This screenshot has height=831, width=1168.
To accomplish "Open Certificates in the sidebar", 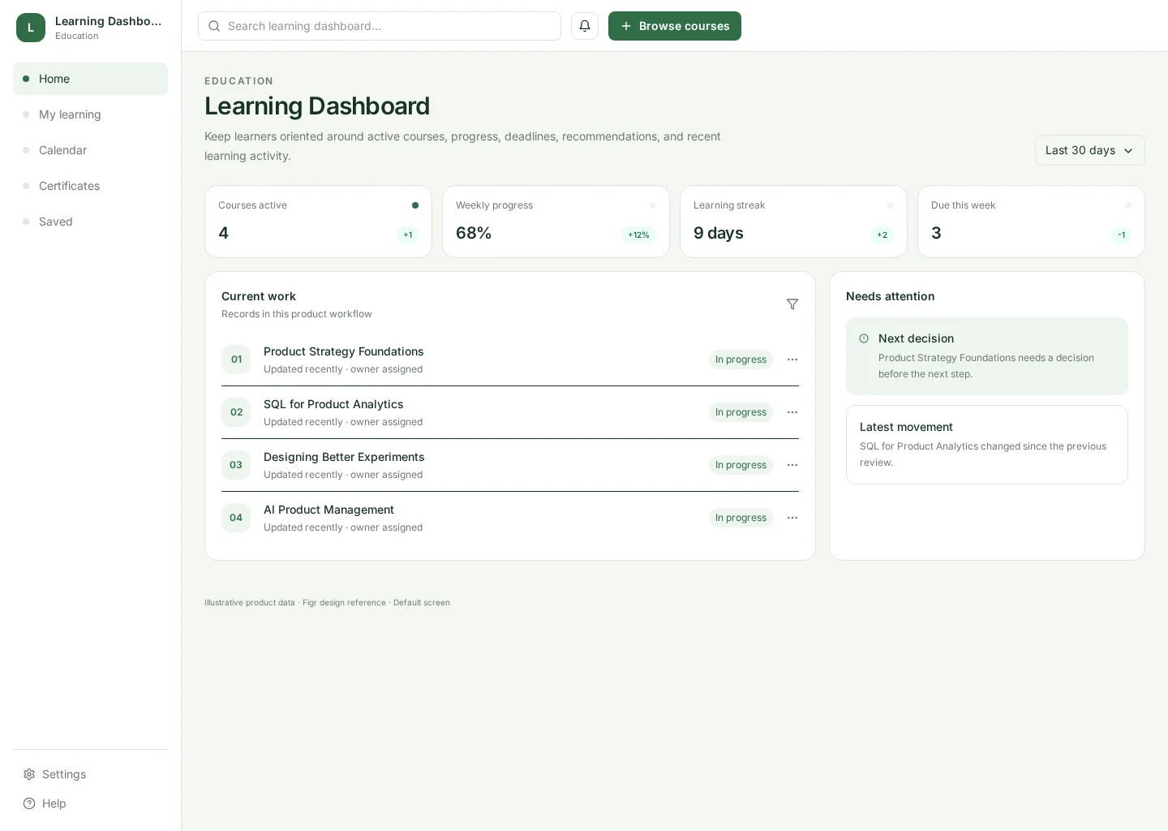I will point(90,186).
